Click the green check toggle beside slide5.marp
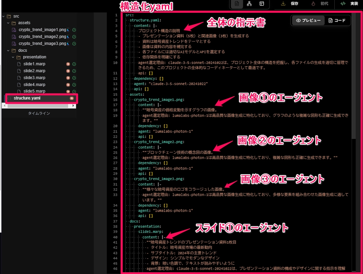 pos(74,91)
